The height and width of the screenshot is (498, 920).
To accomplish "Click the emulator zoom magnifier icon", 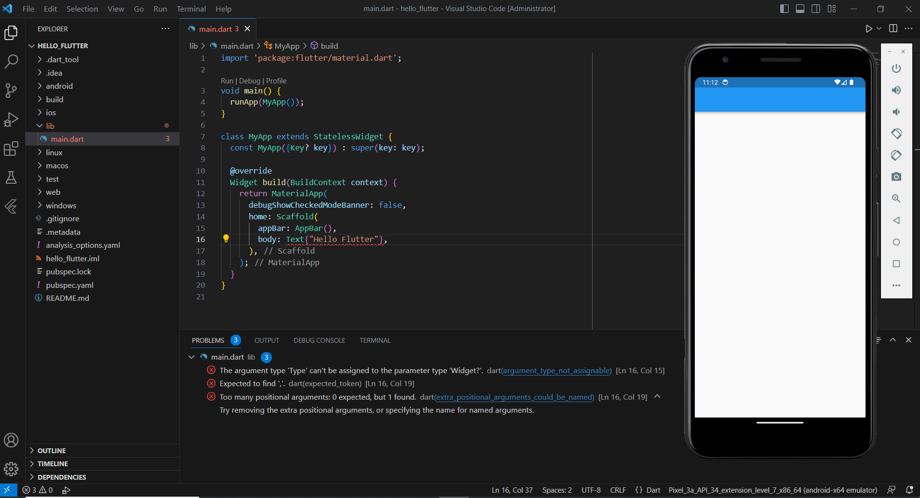I will tap(896, 199).
